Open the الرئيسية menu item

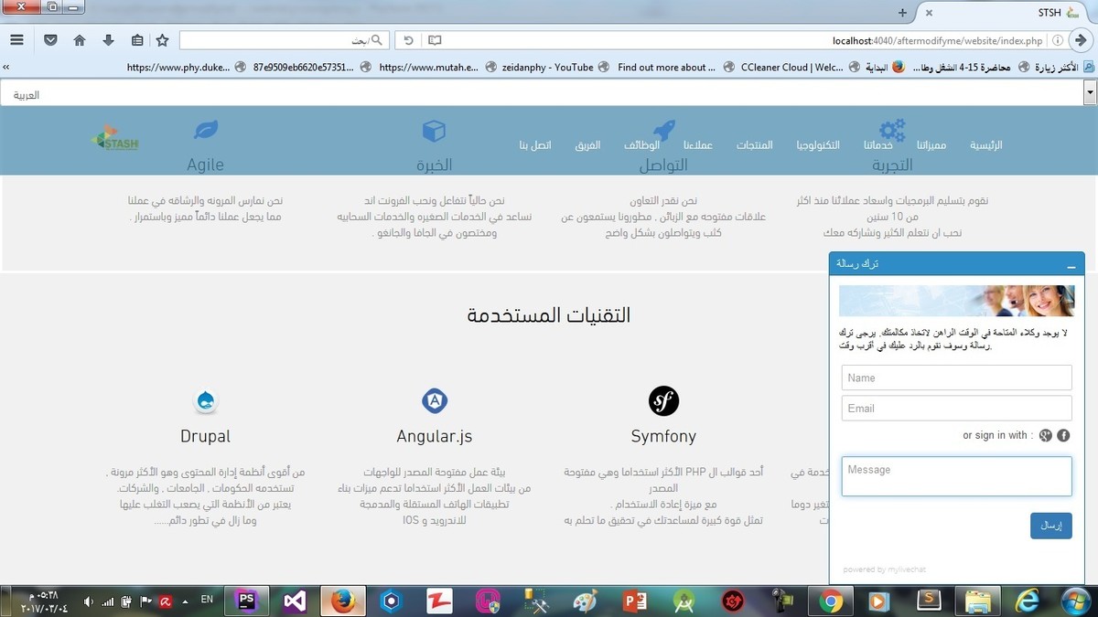985,145
